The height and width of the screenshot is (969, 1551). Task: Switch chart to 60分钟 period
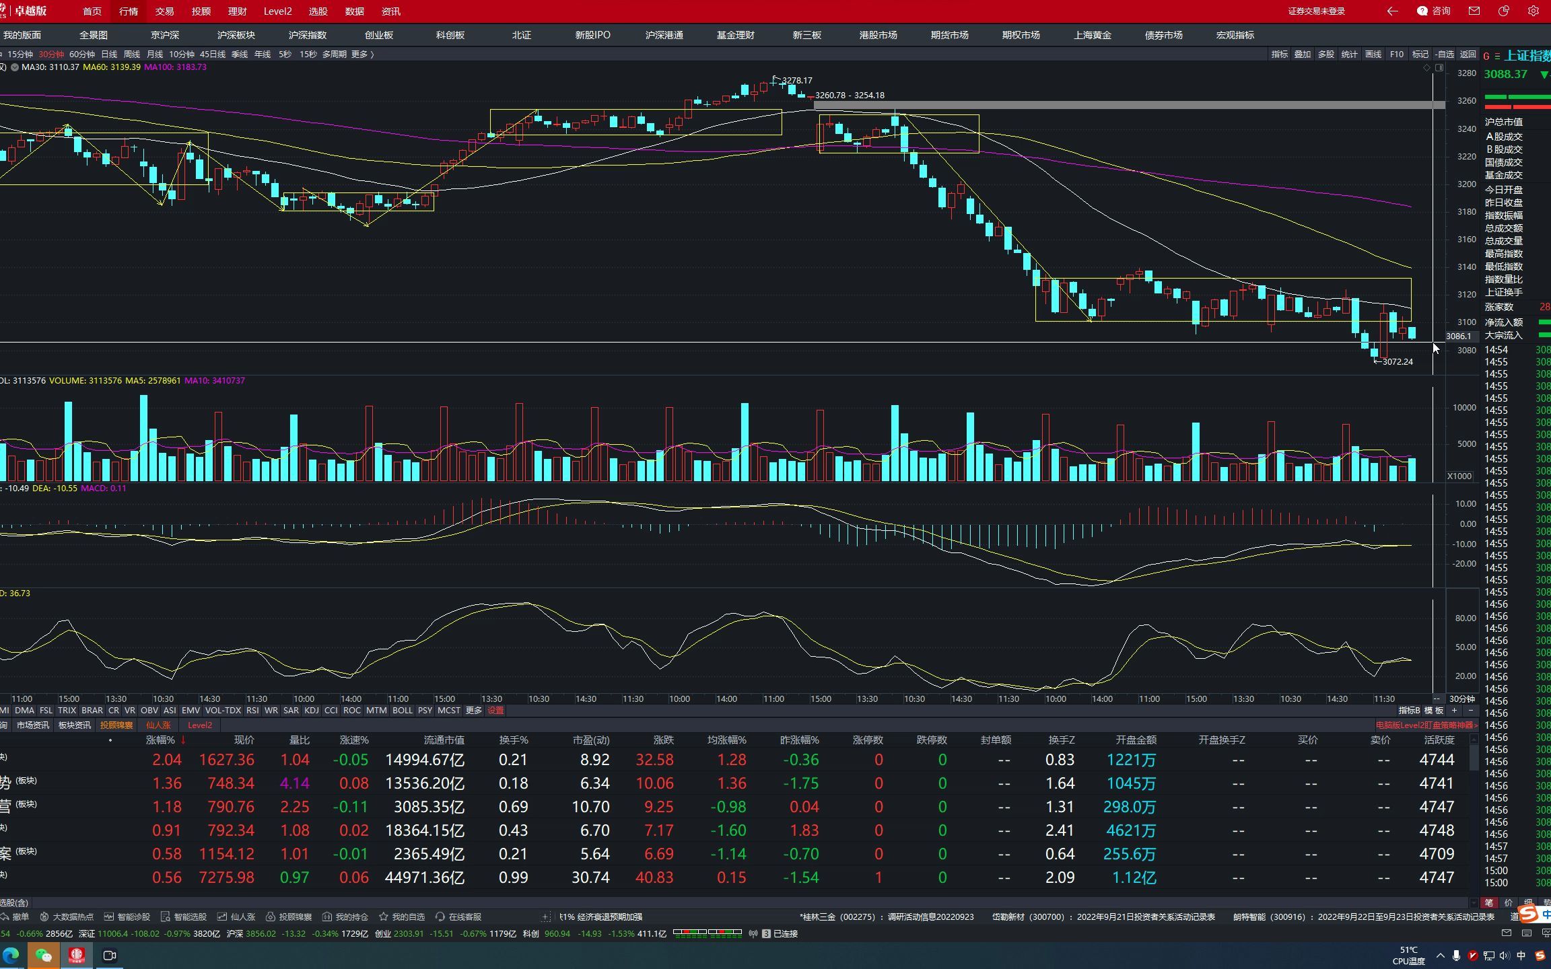(82, 54)
